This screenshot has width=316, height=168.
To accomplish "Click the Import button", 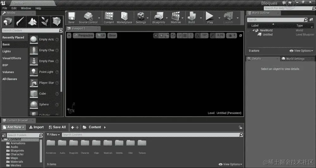I will 36,127.
